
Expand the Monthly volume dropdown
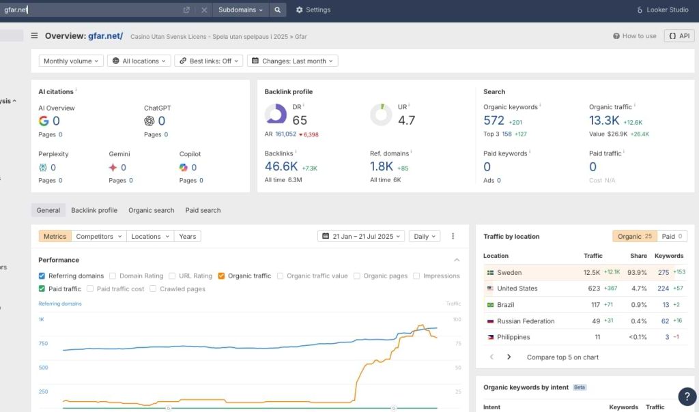[x=71, y=61]
